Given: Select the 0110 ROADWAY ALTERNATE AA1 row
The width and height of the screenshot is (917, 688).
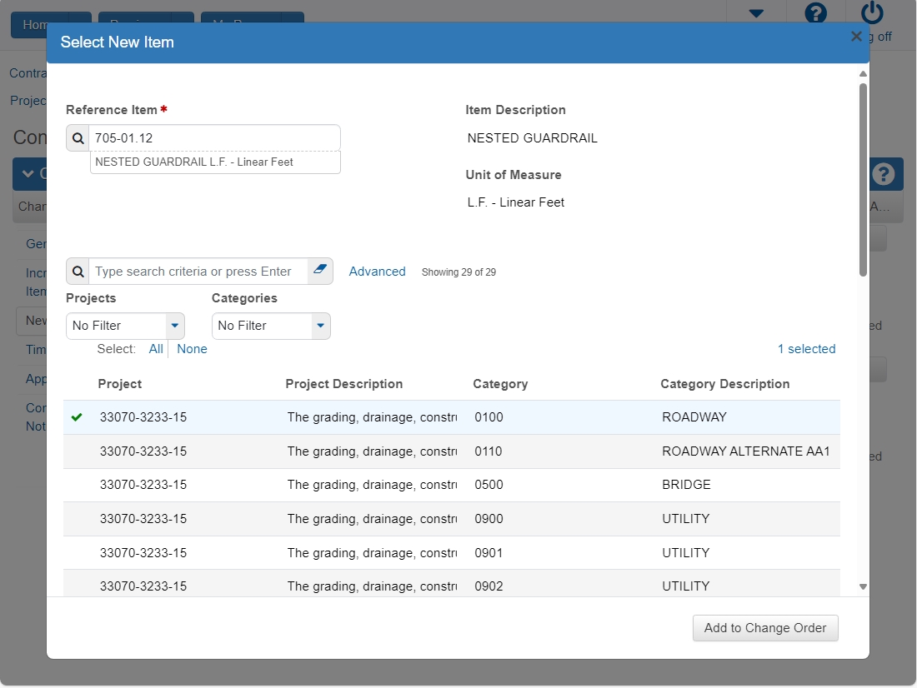Looking at the screenshot, I should pos(452,451).
